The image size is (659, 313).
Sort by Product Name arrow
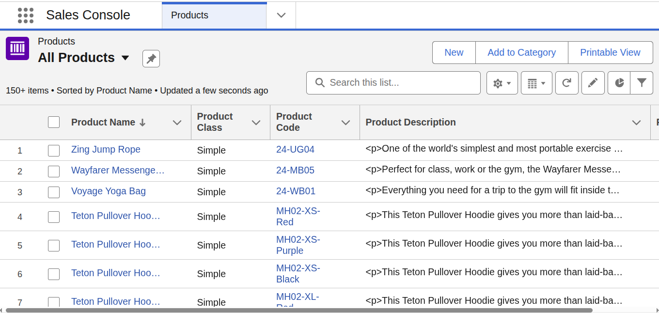point(142,123)
